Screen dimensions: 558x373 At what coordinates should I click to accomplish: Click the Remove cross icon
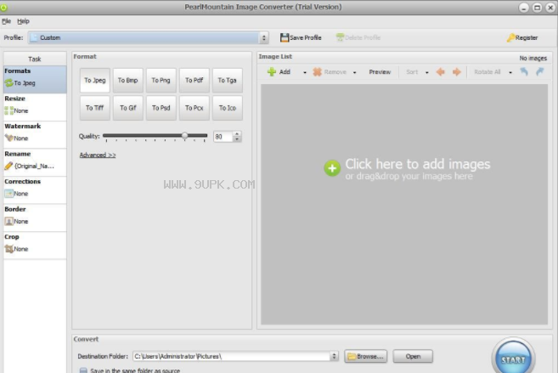317,72
